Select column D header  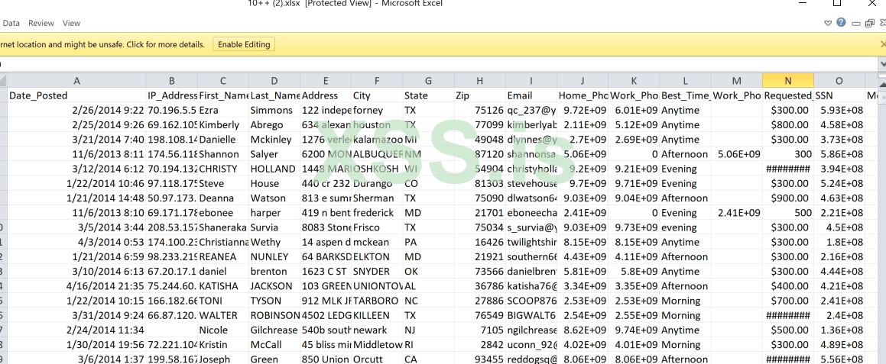click(274, 81)
